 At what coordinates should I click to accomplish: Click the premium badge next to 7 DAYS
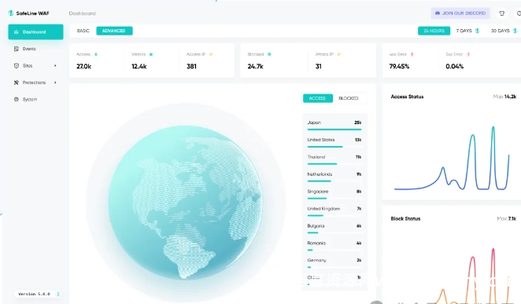(x=477, y=31)
